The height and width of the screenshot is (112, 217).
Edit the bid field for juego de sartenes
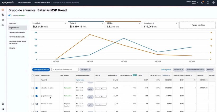(101, 96)
